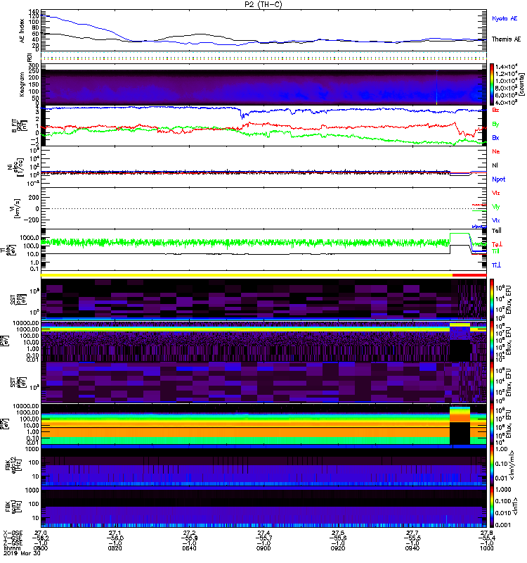
Task: Click the 'ROI' panel label
Action: (x=30, y=58)
